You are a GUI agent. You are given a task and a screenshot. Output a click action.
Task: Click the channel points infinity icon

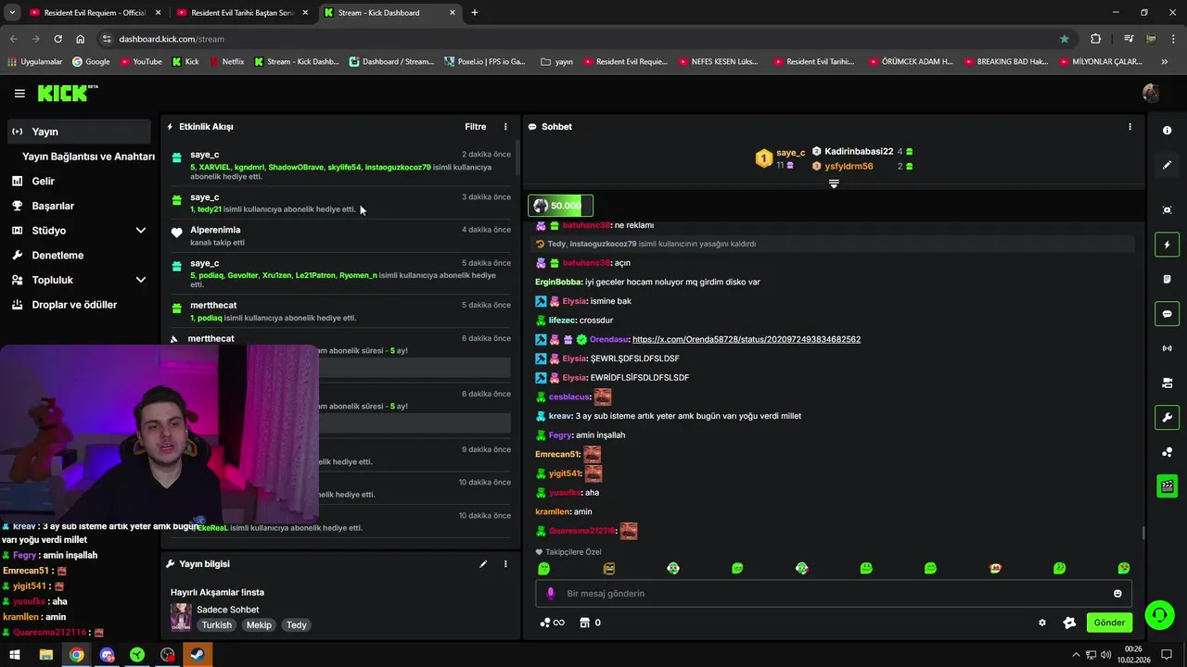point(552,623)
